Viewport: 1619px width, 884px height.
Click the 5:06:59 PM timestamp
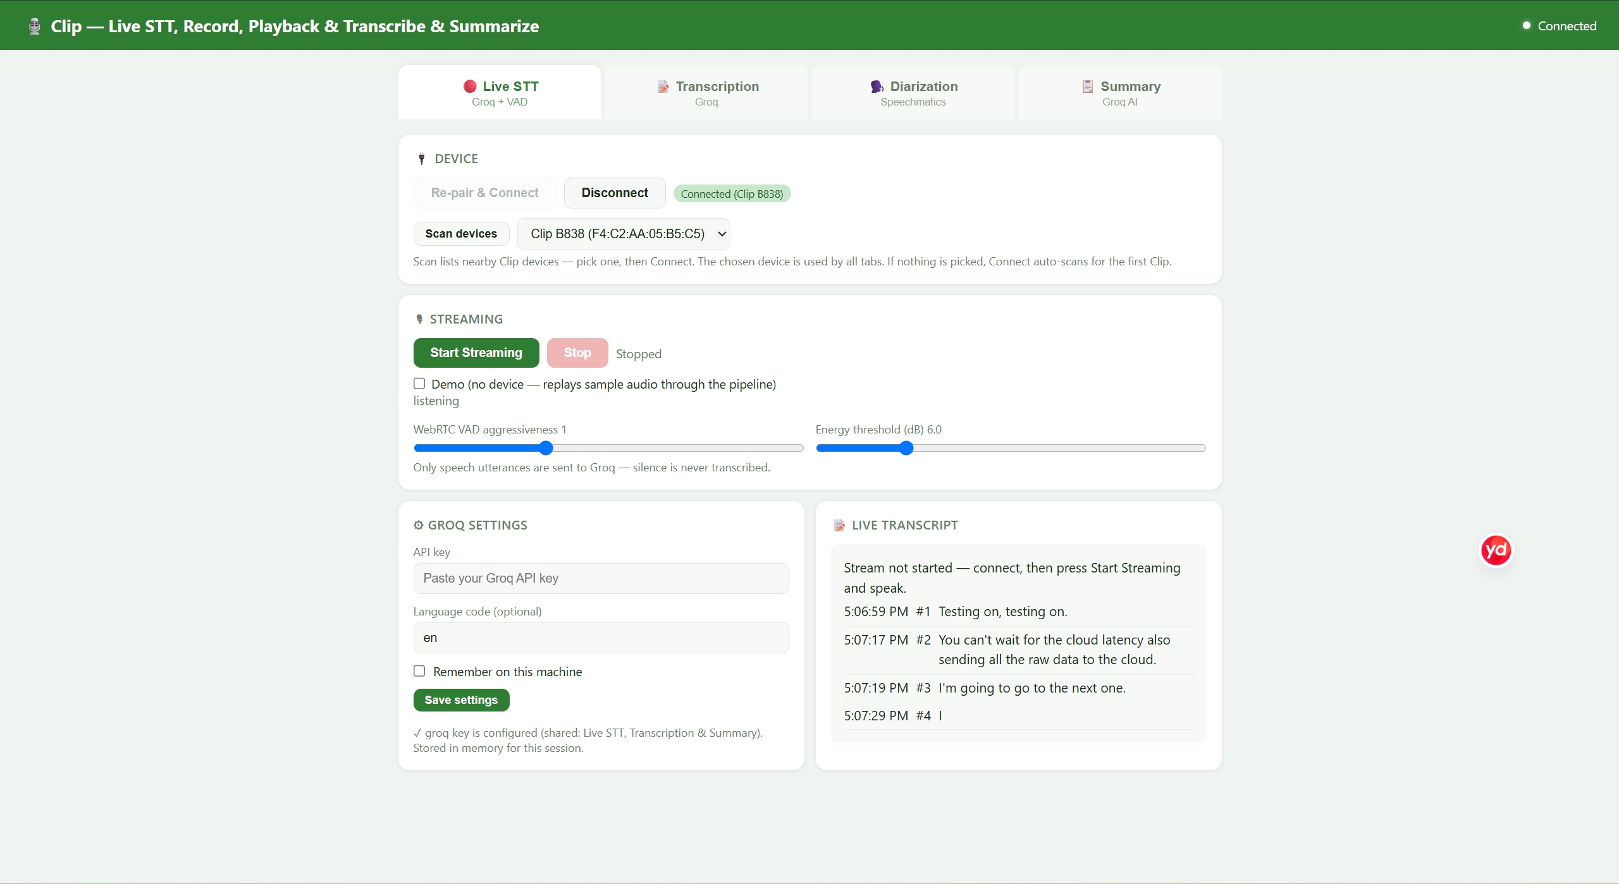click(x=876, y=611)
